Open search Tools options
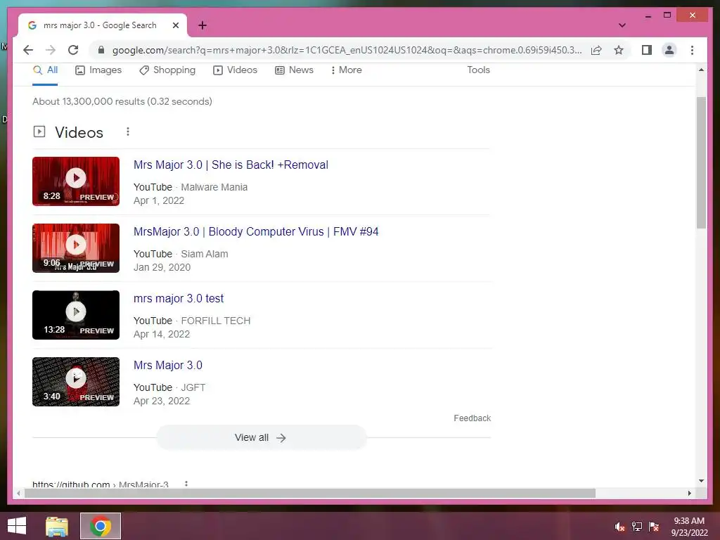Viewport: 720px width, 540px height. 478,70
